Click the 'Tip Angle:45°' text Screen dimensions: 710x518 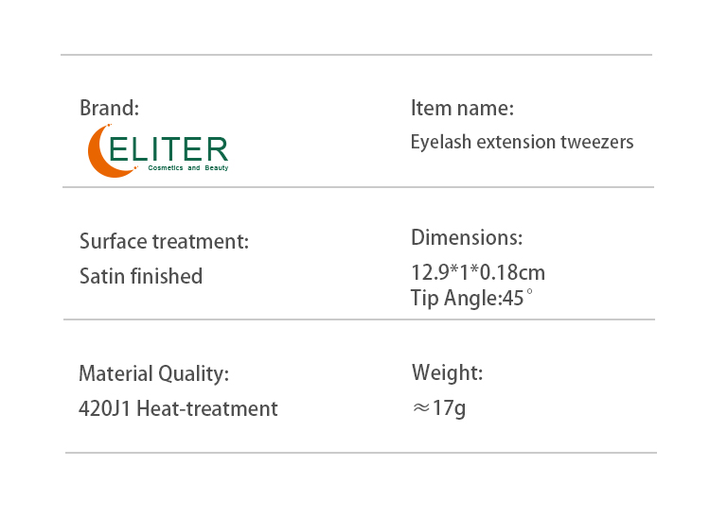click(471, 299)
